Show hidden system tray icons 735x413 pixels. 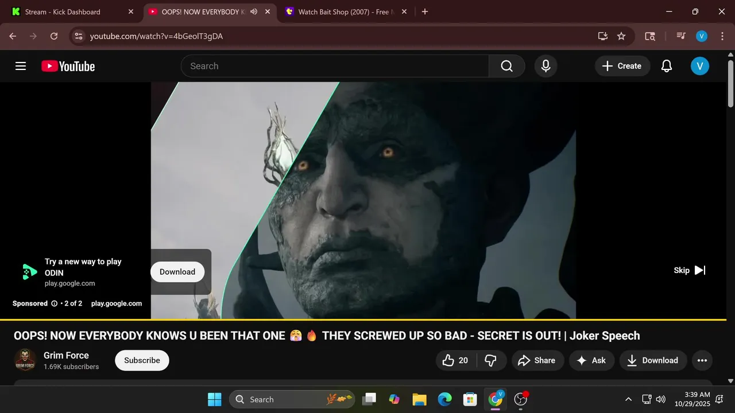pos(628,399)
